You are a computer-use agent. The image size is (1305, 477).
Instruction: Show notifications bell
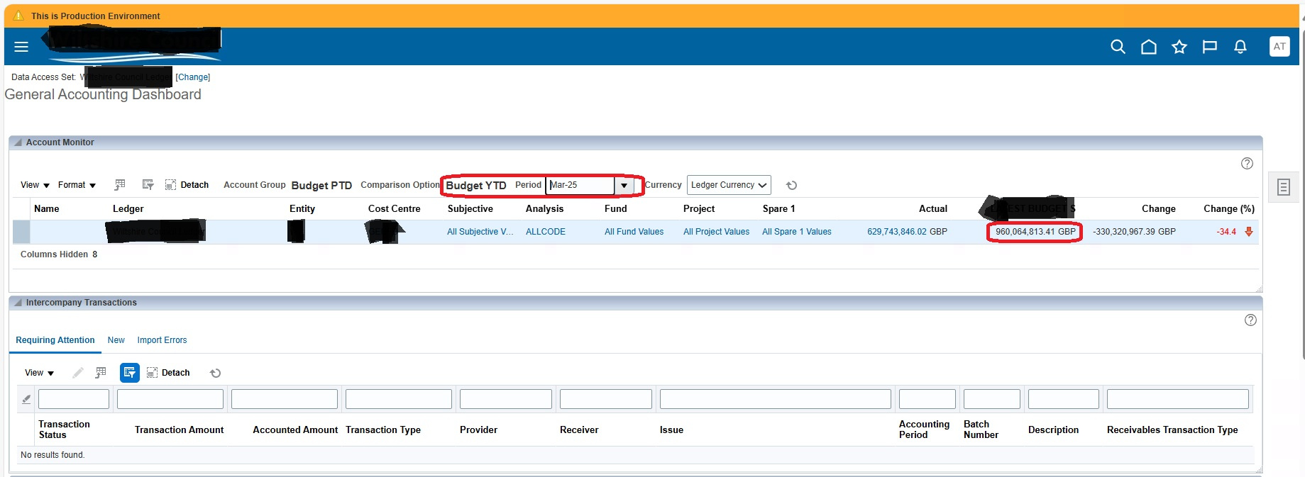(x=1240, y=47)
